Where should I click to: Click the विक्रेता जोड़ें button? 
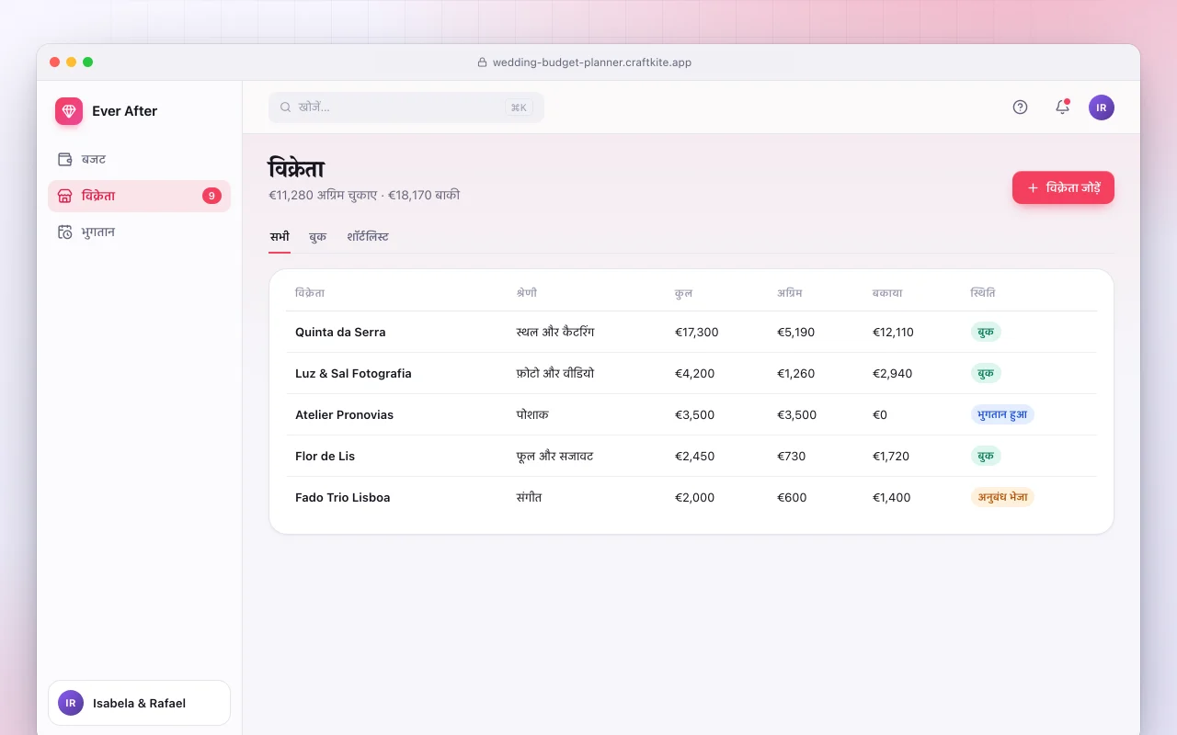1063,187
